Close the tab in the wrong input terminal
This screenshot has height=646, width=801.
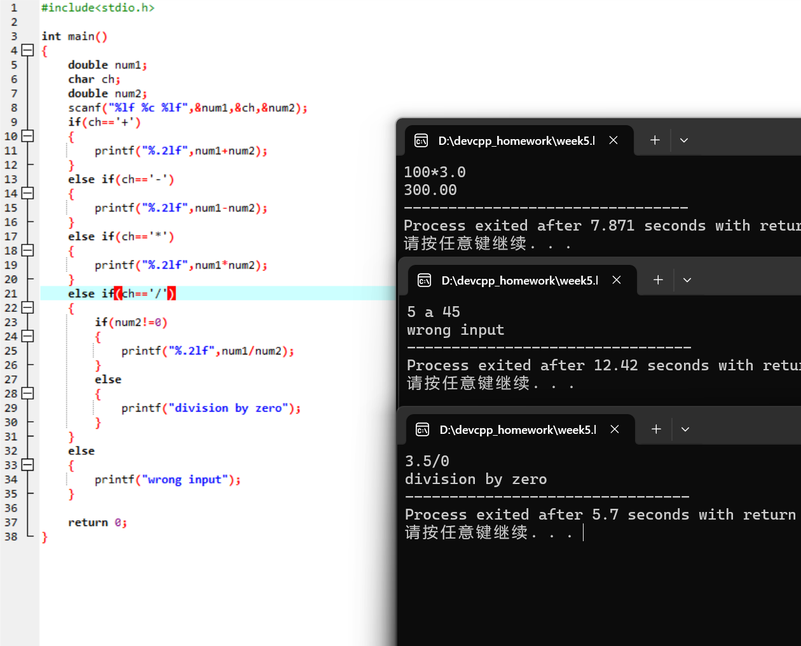point(617,280)
